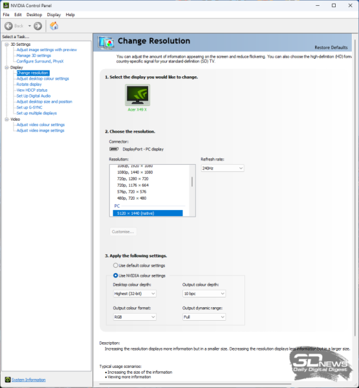Click the System Information icon at bottom left
The image size is (359, 388).
click(x=8, y=380)
